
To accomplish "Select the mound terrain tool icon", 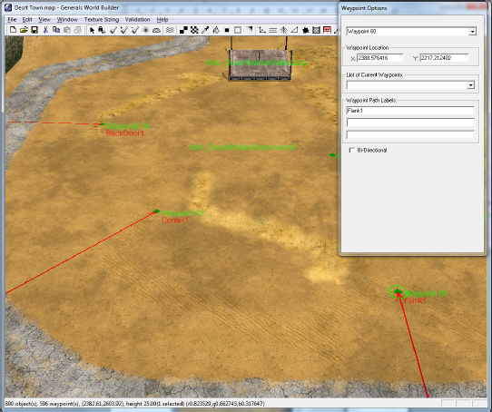I will point(156,30).
